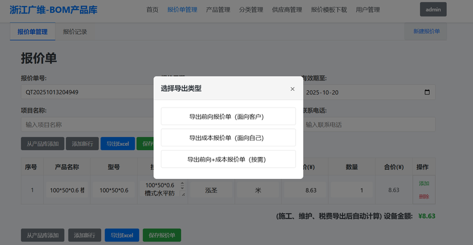Screen dimensions: 473x245
Task: Click the 项目名称 input field
Action: pos(83,125)
